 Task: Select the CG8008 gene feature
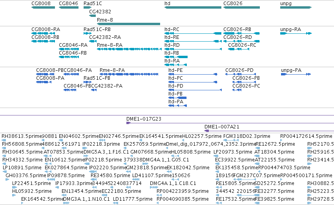click(x=43, y=7)
